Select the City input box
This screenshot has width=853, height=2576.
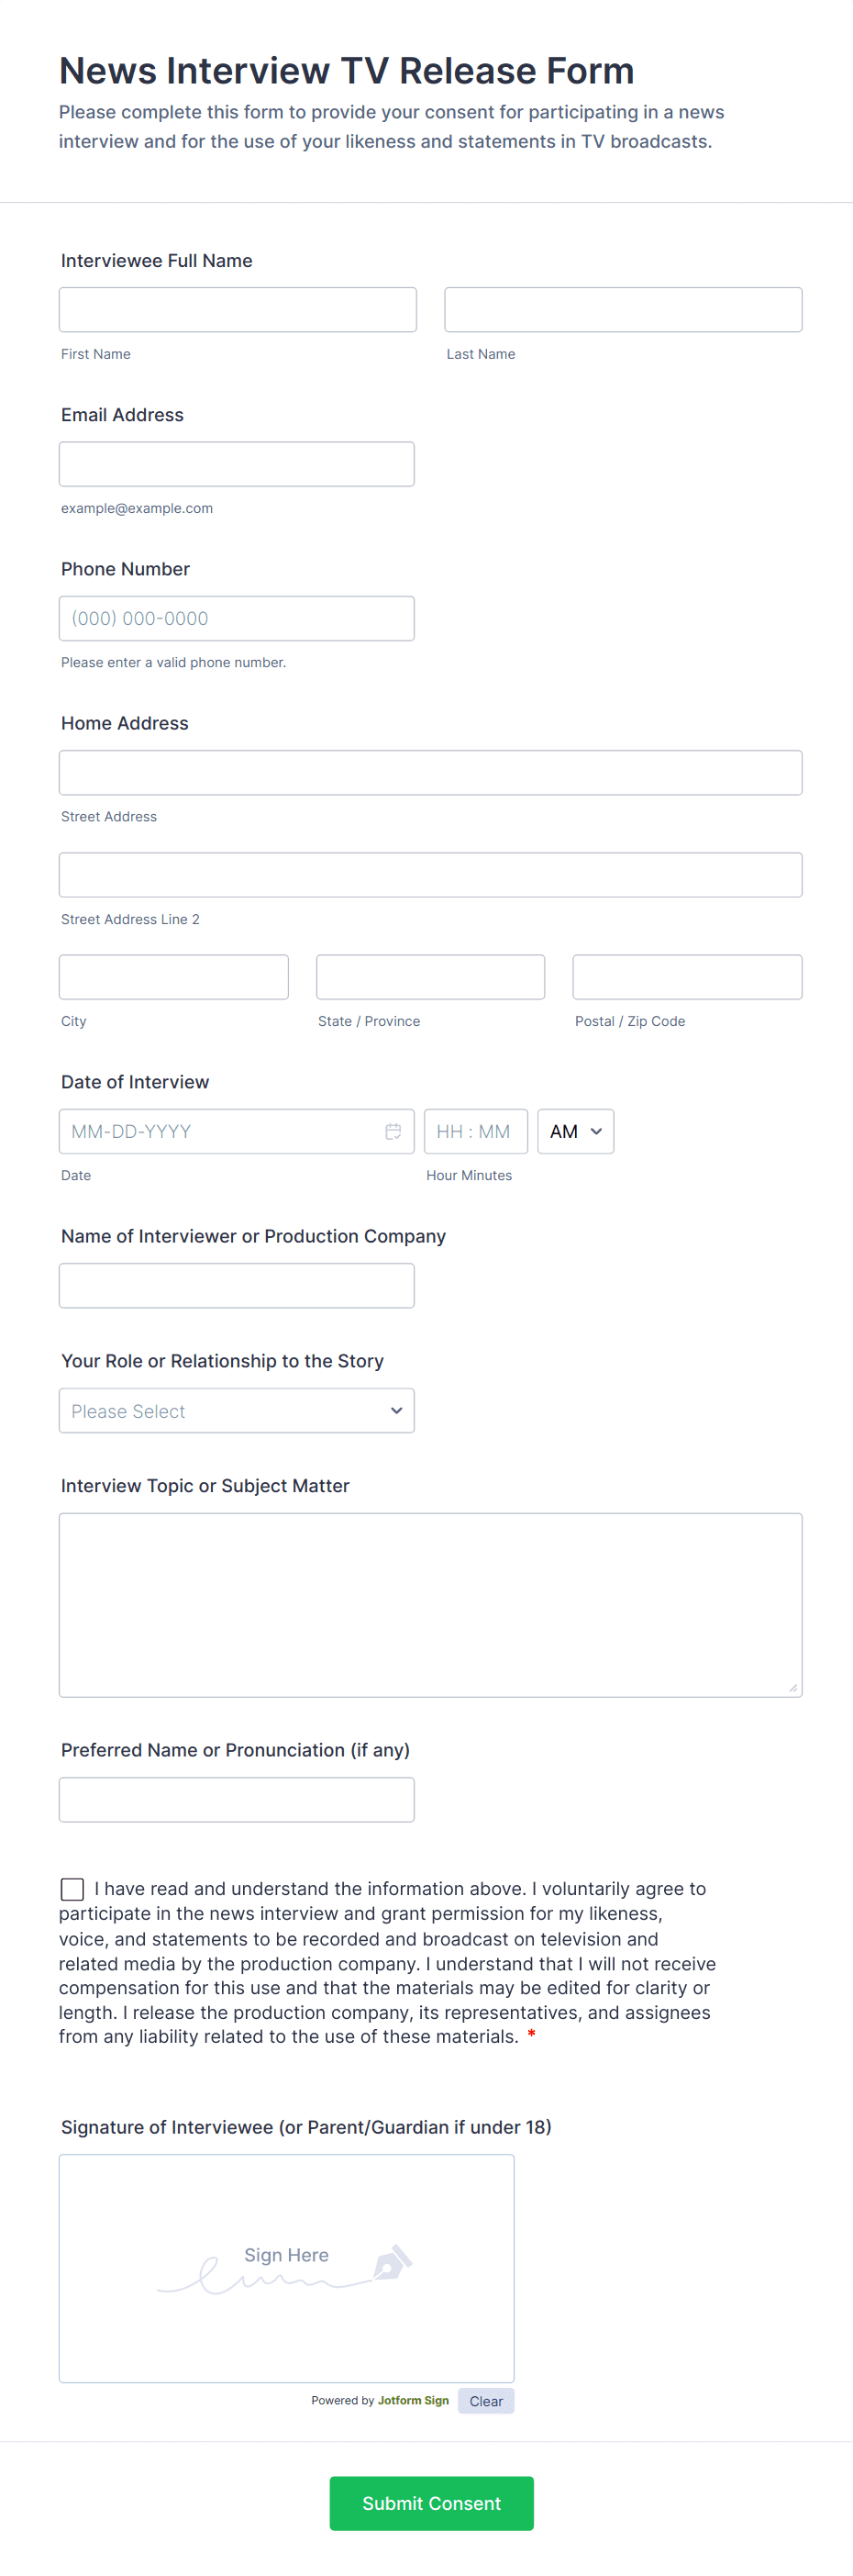pos(173,976)
